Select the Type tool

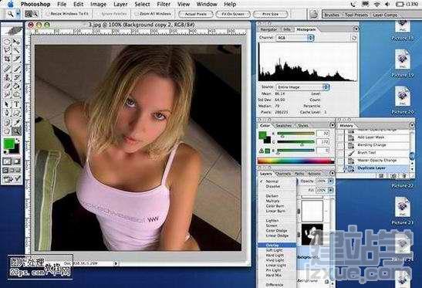[17, 104]
